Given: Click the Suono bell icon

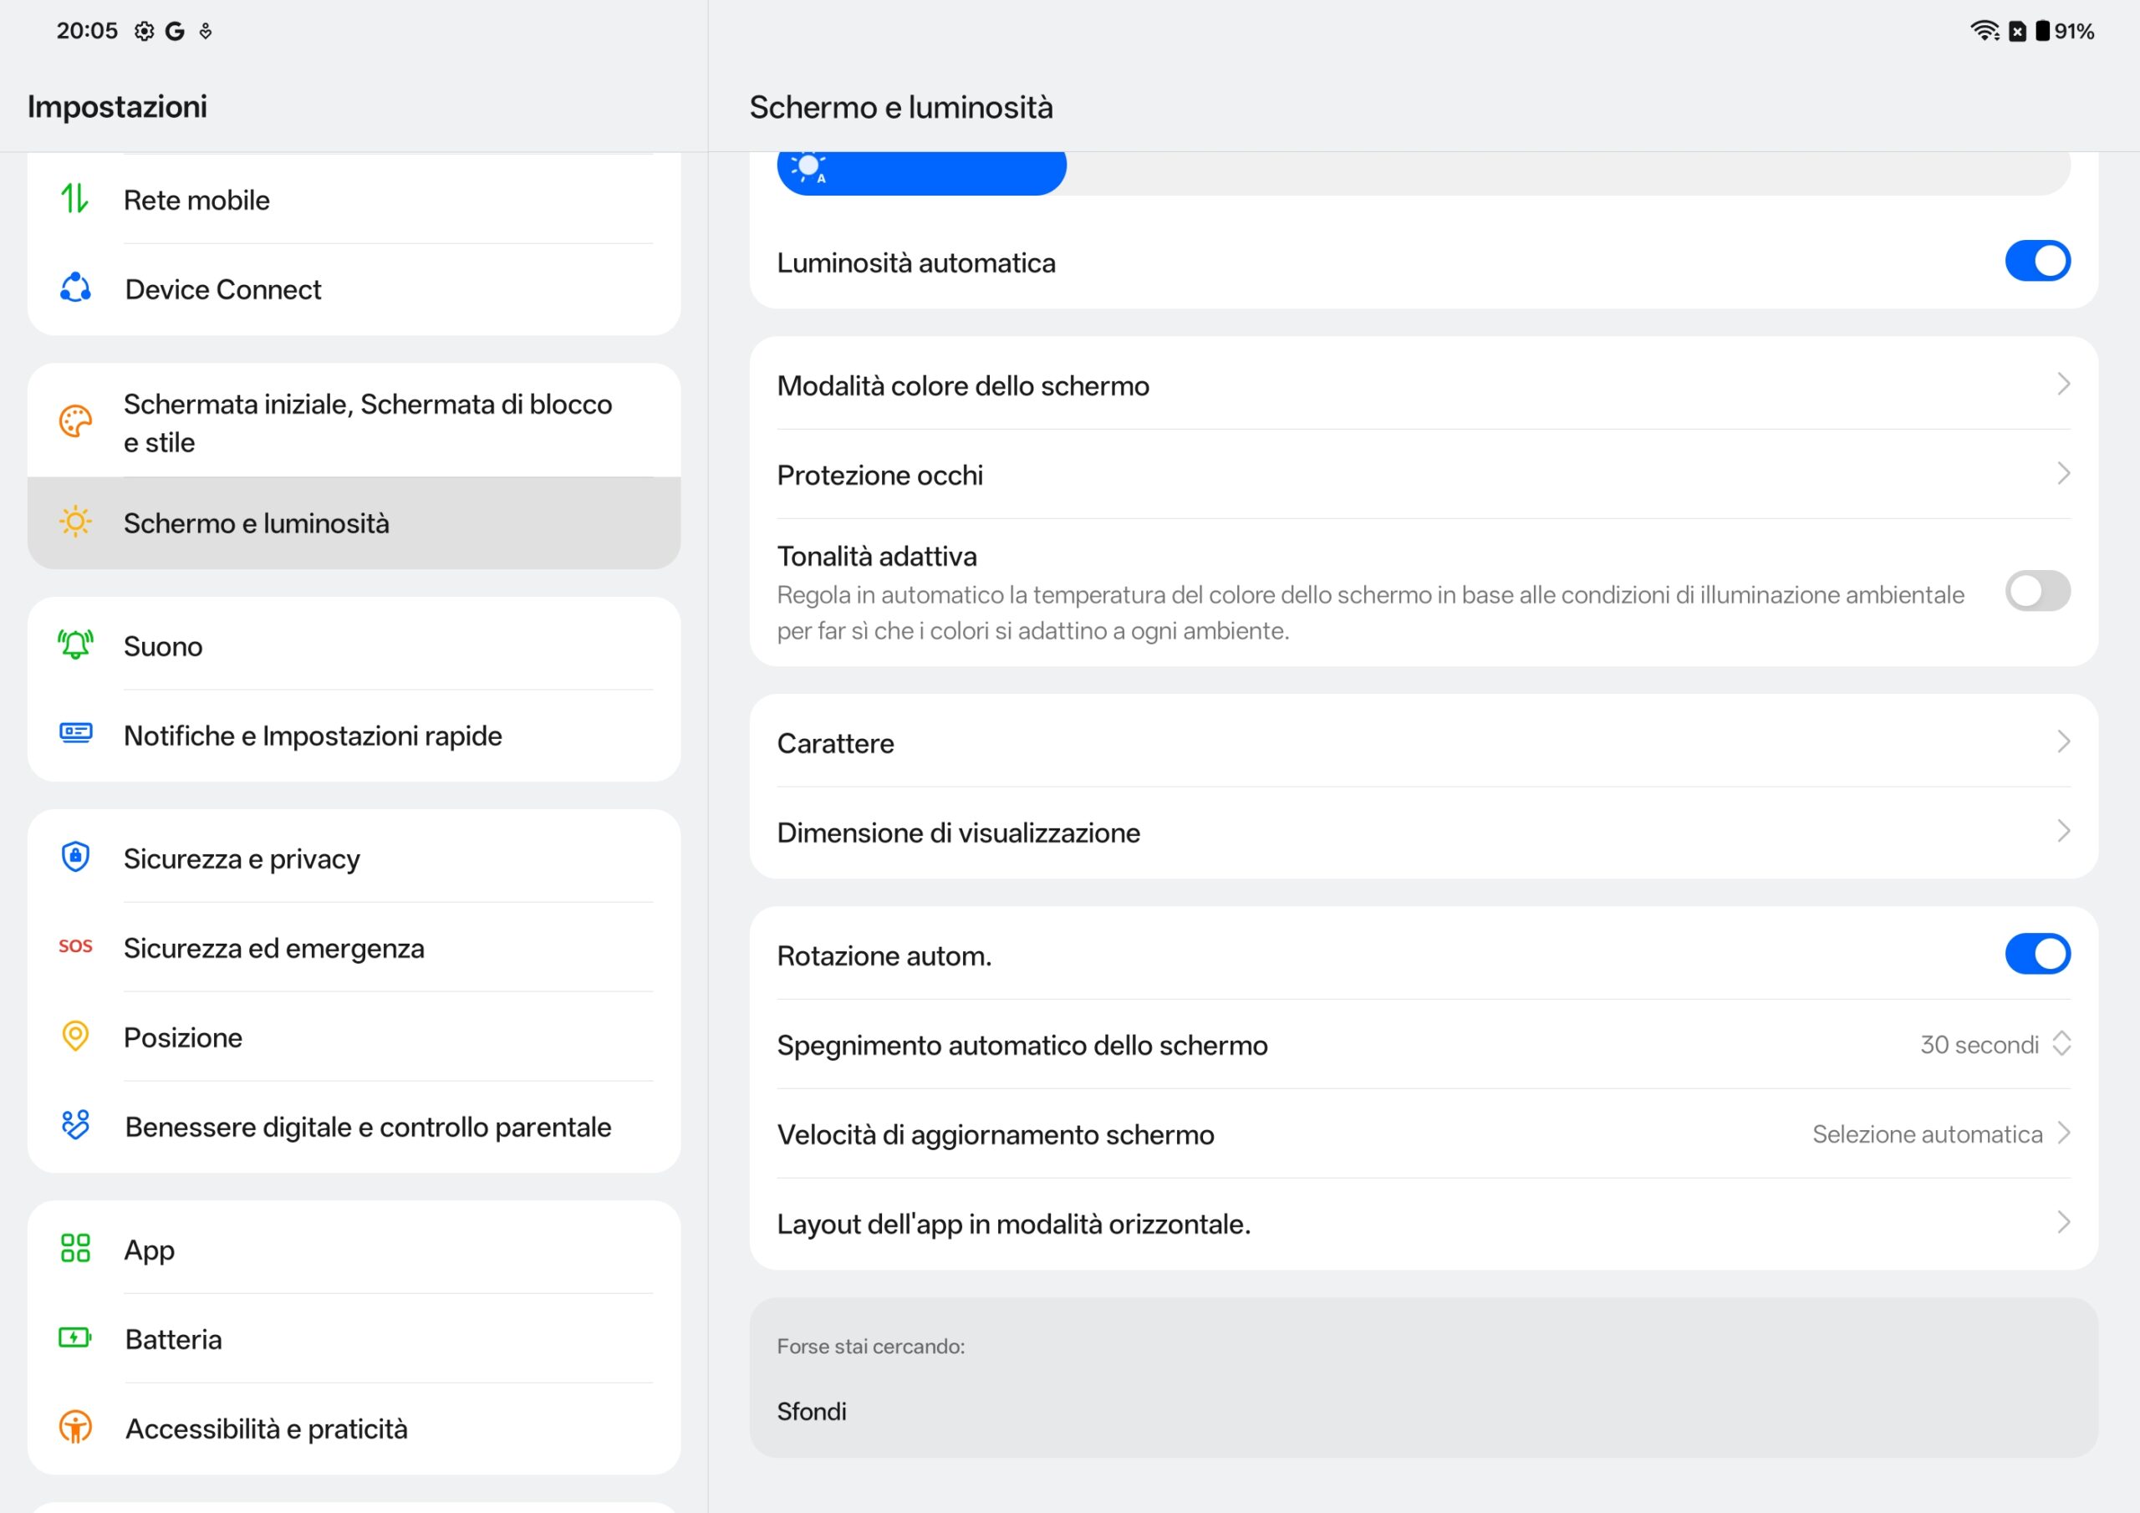Looking at the screenshot, I should (75, 645).
